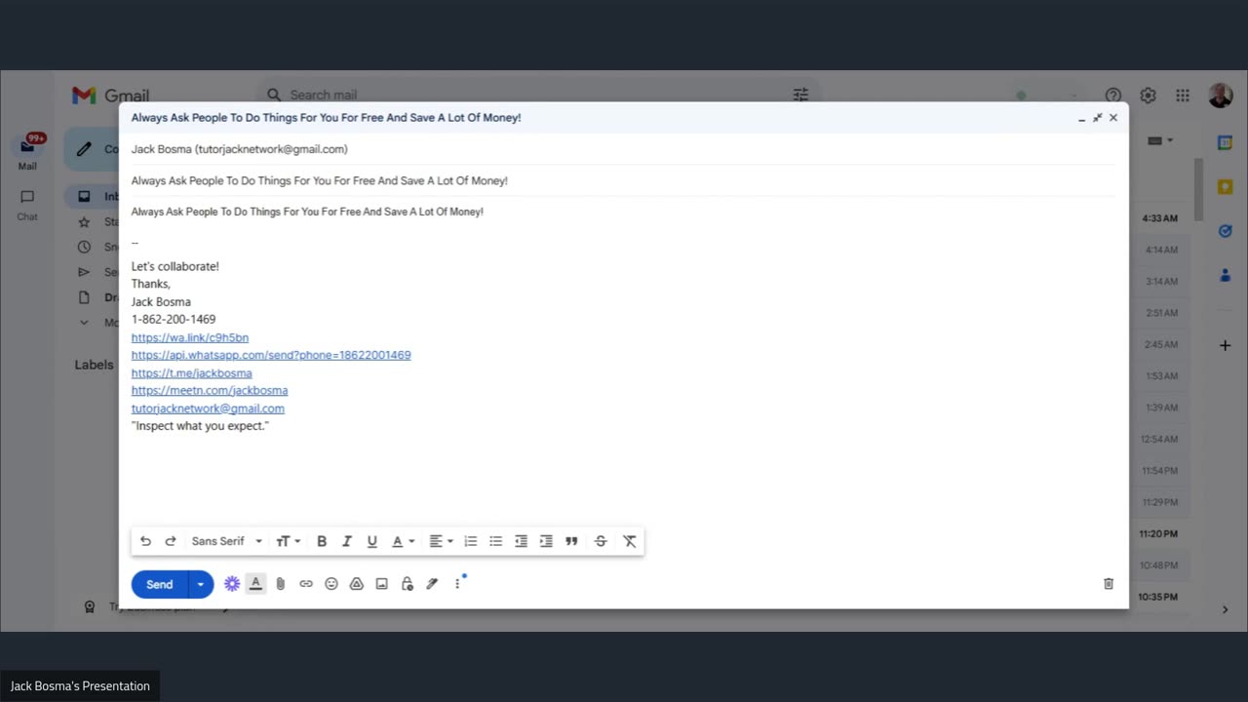Toggle underline formatting
Viewport: 1248px width, 702px height.
(x=371, y=541)
